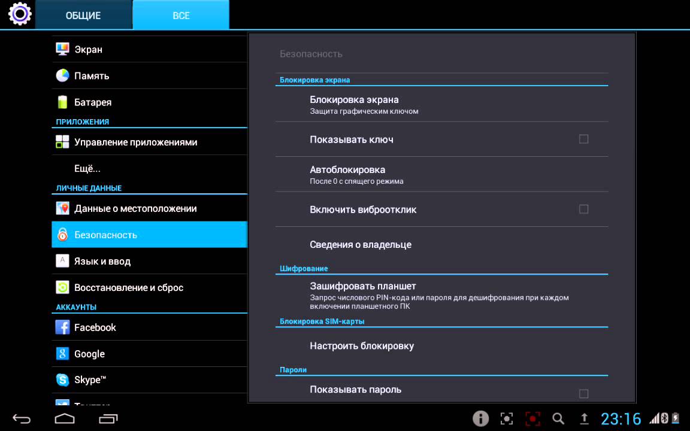Open Память storage pie icon
This screenshot has width=690, height=431.
pyautogui.click(x=62, y=75)
